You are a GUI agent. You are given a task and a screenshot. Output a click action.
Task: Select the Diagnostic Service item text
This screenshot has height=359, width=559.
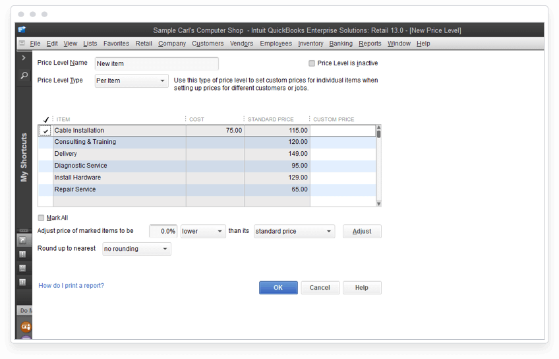[80, 166]
